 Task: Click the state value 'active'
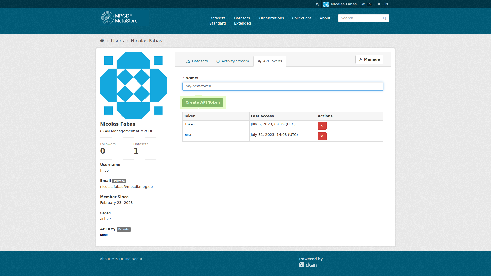point(105,219)
